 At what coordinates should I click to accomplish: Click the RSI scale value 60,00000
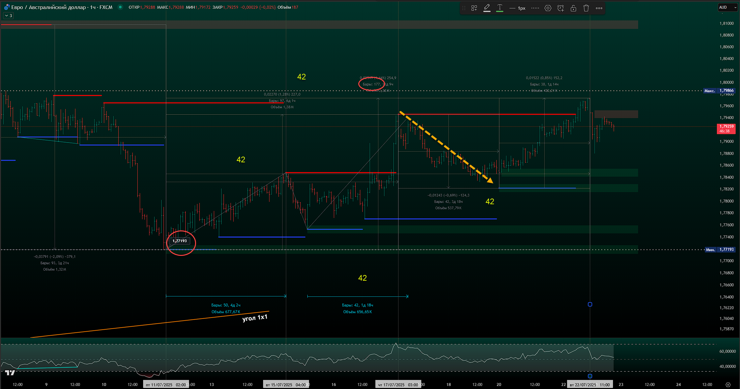(728, 351)
